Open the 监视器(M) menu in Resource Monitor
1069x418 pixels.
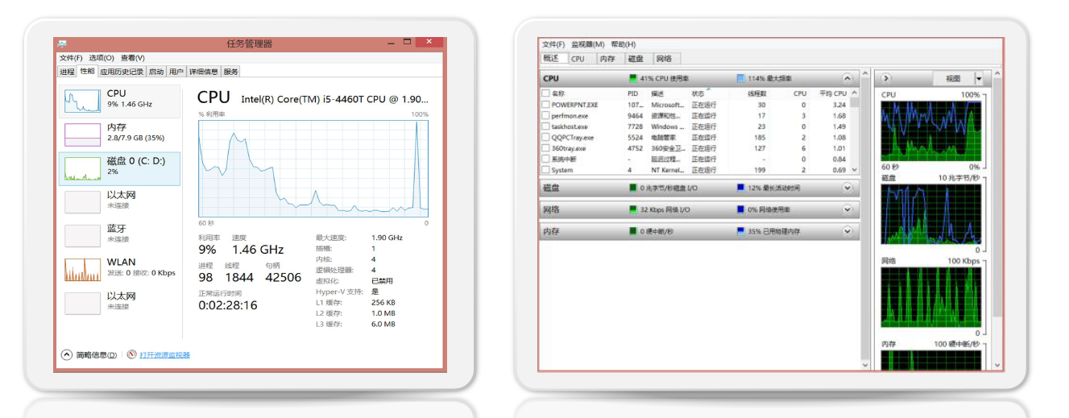point(587,44)
